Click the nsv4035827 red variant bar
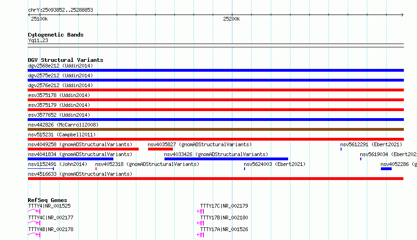417x240 pixels. coord(160,149)
